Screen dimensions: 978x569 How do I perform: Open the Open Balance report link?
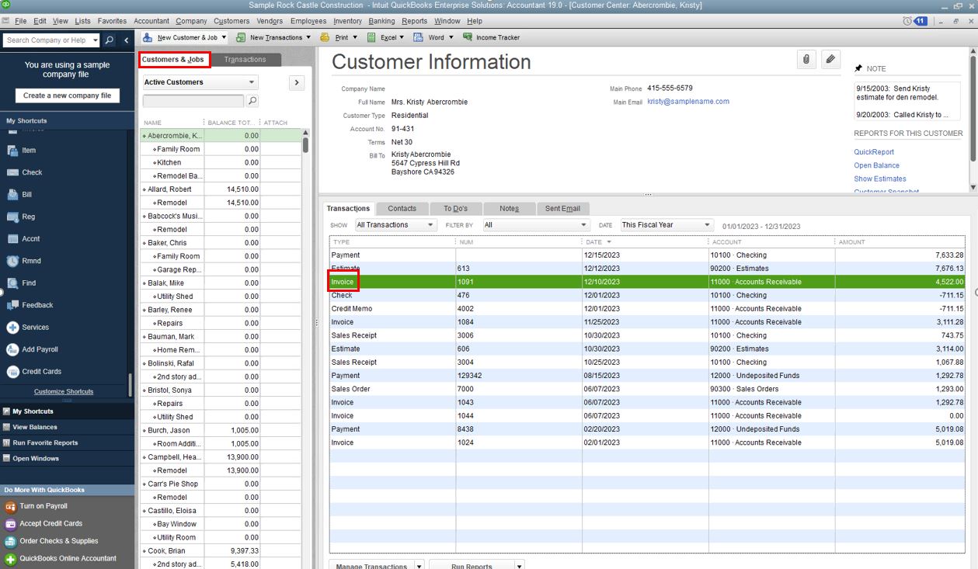click(877, 165)
